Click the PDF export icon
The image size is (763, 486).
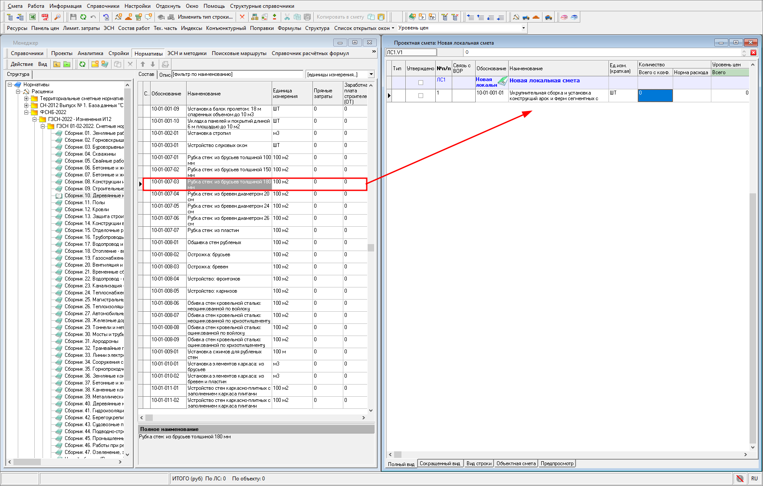(45, 17)
